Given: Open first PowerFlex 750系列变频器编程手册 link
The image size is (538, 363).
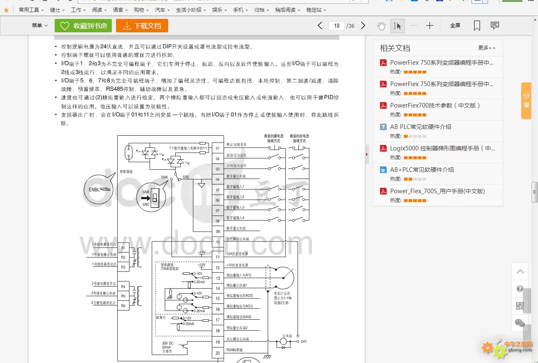Looking at the screenshot, I should coord(442,63).
